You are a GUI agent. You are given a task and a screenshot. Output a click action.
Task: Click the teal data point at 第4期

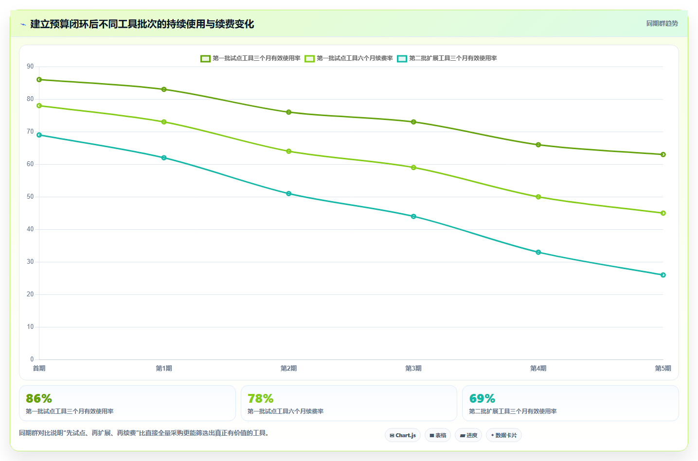pyautogui.click(x=538, y=252)
